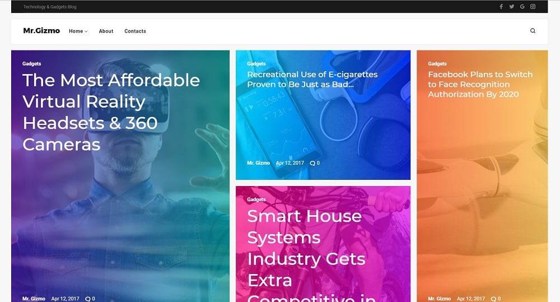Open the Facebook social icon
The width and height of the screenshot is (560, 302).
(501, 6)
